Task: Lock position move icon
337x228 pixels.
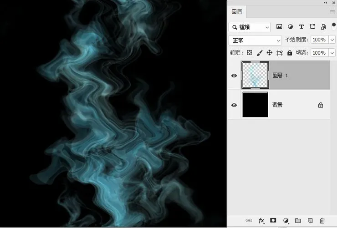Action: click(270, 53)
